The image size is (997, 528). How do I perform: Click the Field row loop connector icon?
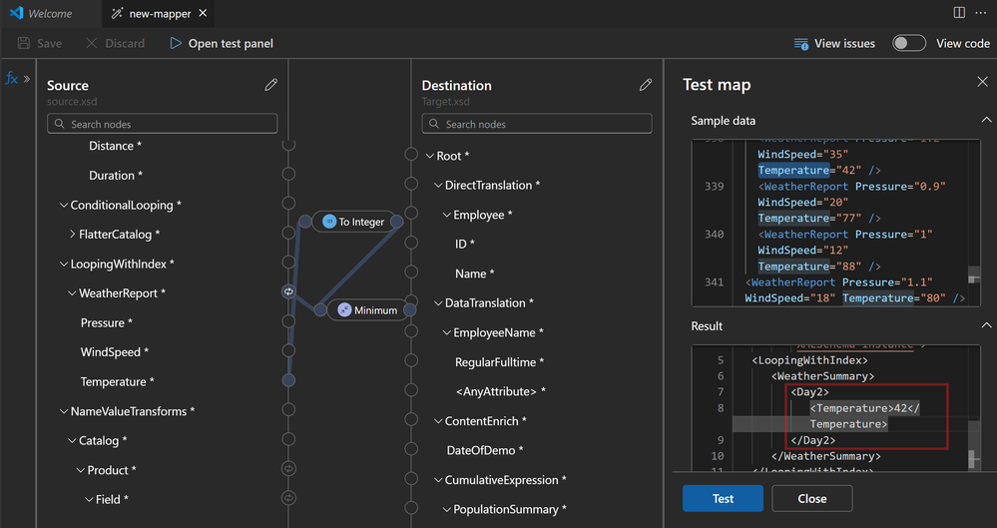[288, 498]
